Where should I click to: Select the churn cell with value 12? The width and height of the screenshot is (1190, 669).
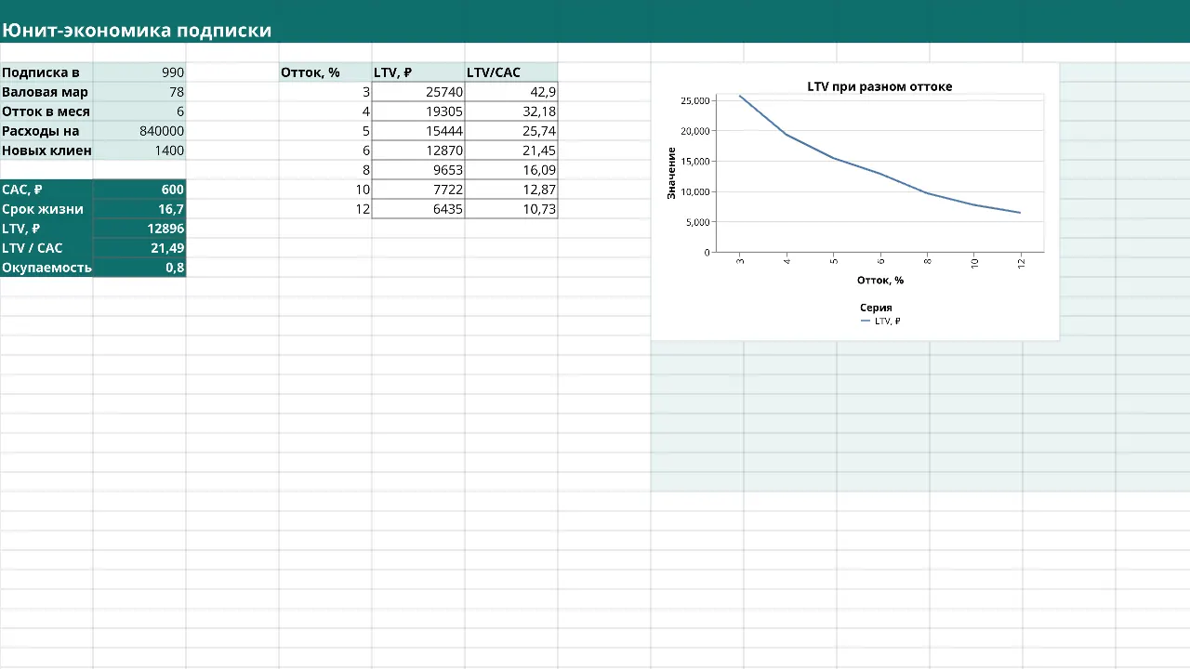tap(325, 209)
